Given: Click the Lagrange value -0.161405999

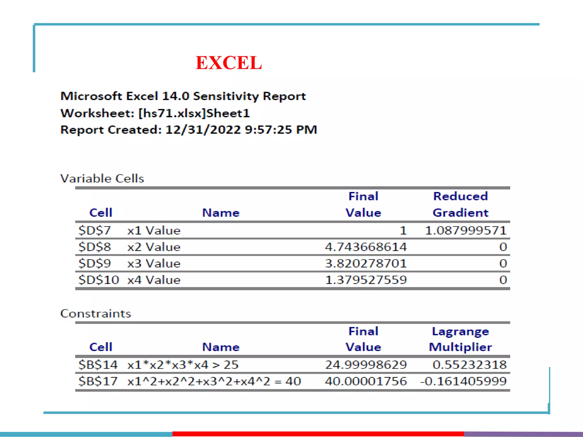Looking at the screenshot, I should click(x=463, y=381).
